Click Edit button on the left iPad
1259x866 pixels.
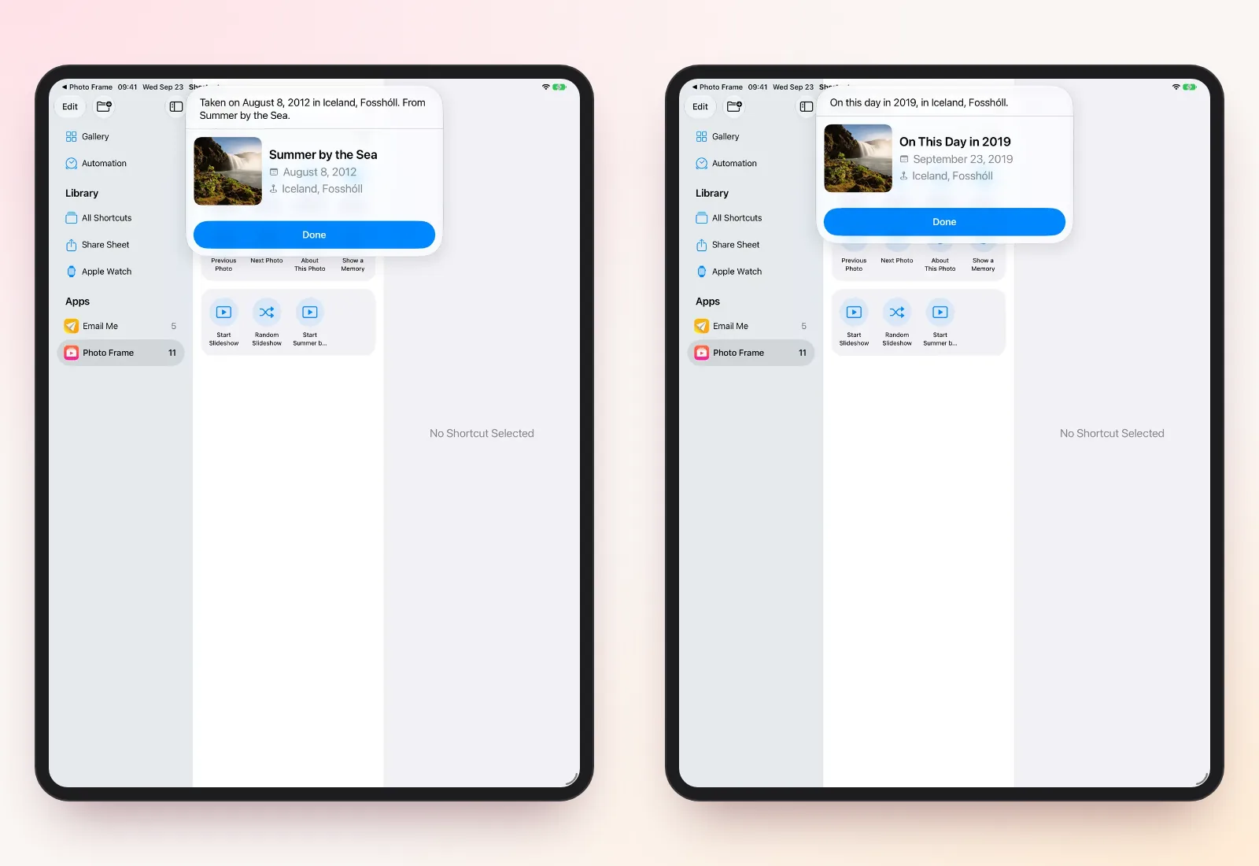(x=70, y=107)
